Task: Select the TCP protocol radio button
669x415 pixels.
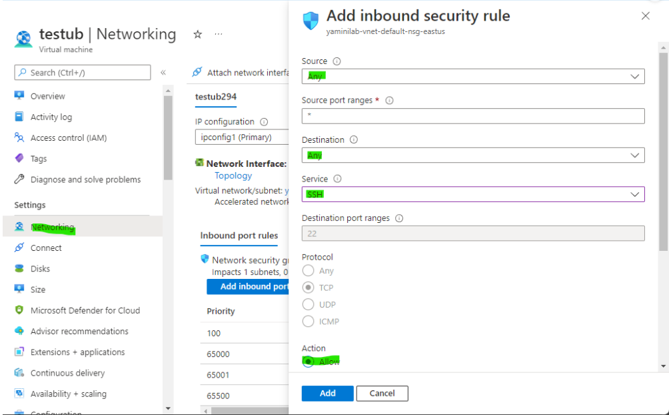Action: tap(308, 288)
